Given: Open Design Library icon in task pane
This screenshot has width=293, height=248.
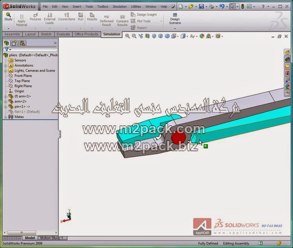Looking at the screenshot, I should (287, 59).
